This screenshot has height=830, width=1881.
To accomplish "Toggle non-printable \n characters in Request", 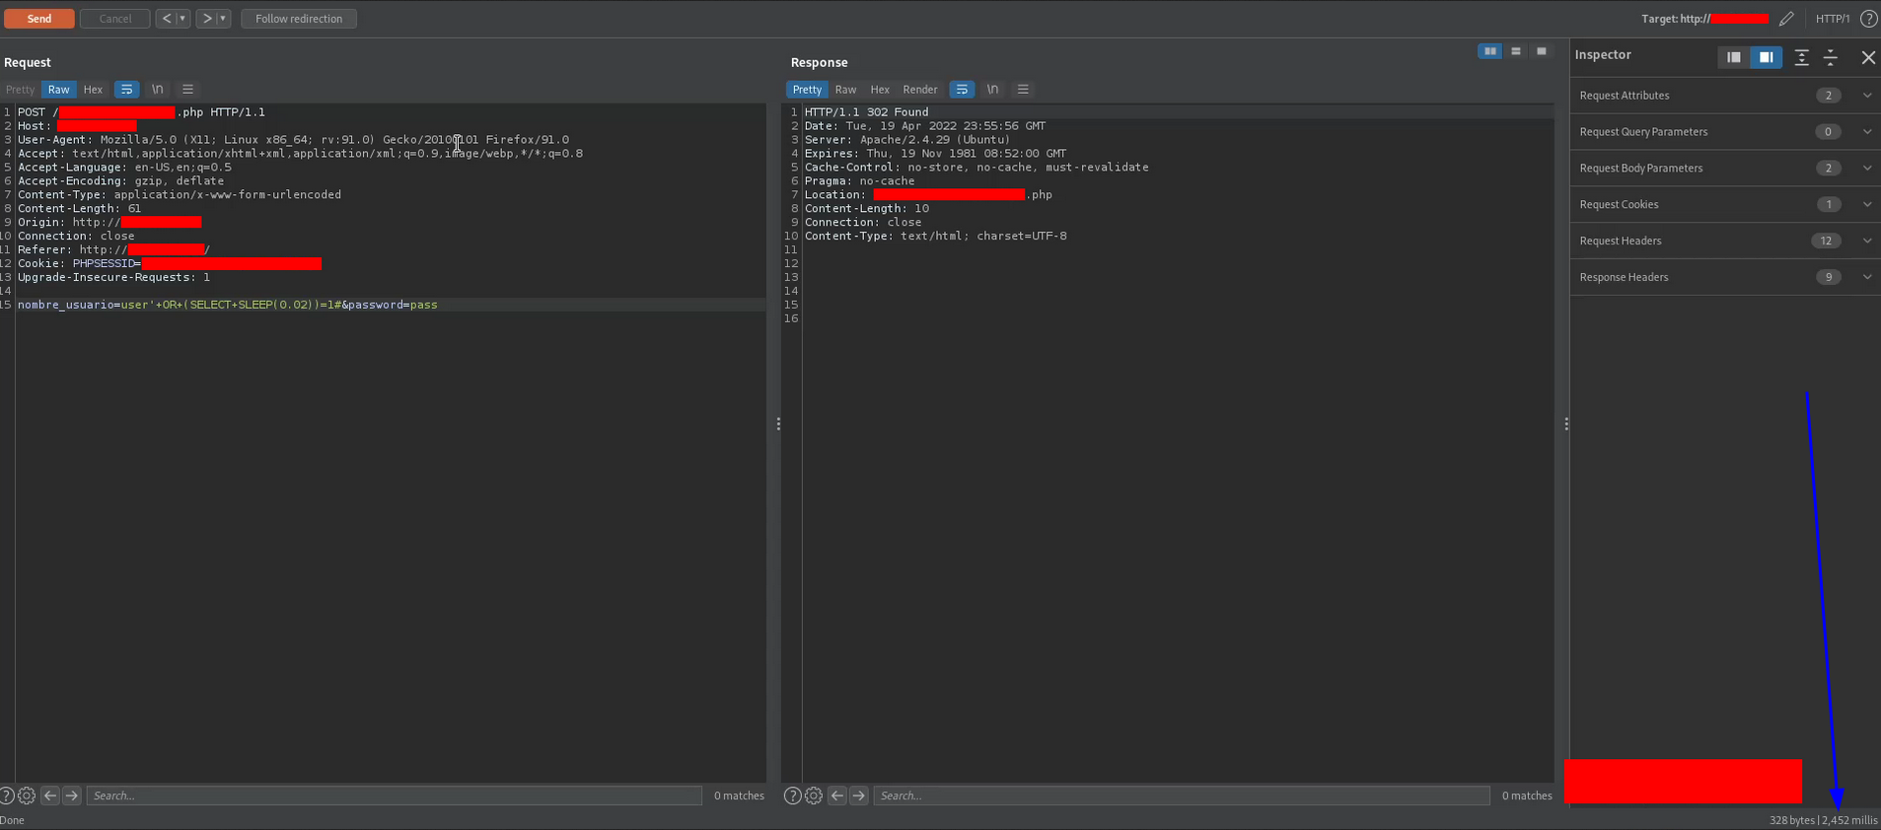I will [157, 90].
